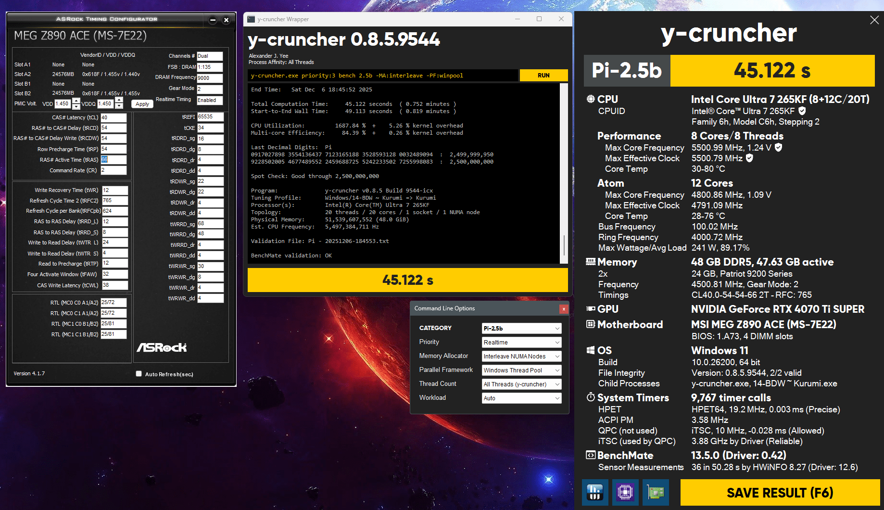Open the green graphics card icon
The height and width of the screenshot is (510, 884).
pos(656,492)
